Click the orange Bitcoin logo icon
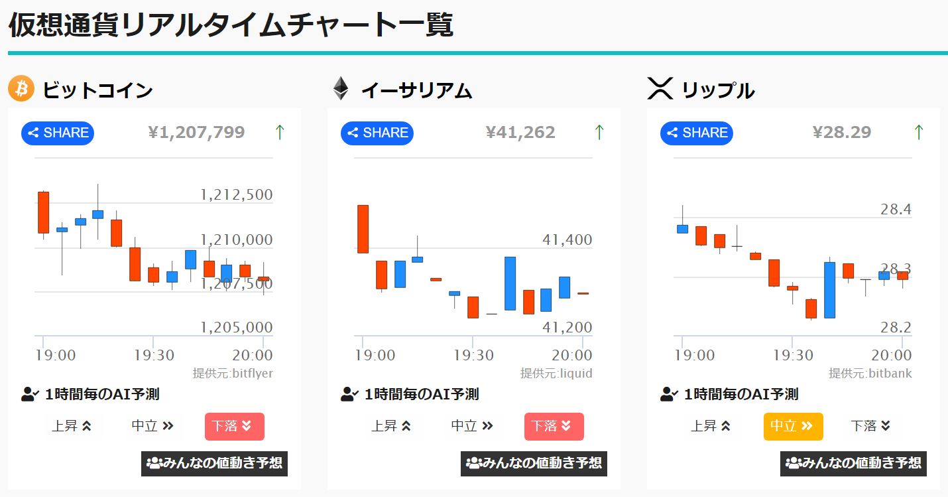 click(x=21, y=88)
